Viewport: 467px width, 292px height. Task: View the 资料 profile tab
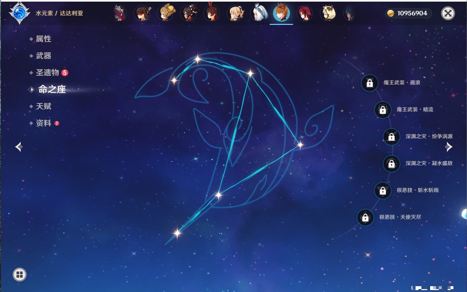click(43, 123)
